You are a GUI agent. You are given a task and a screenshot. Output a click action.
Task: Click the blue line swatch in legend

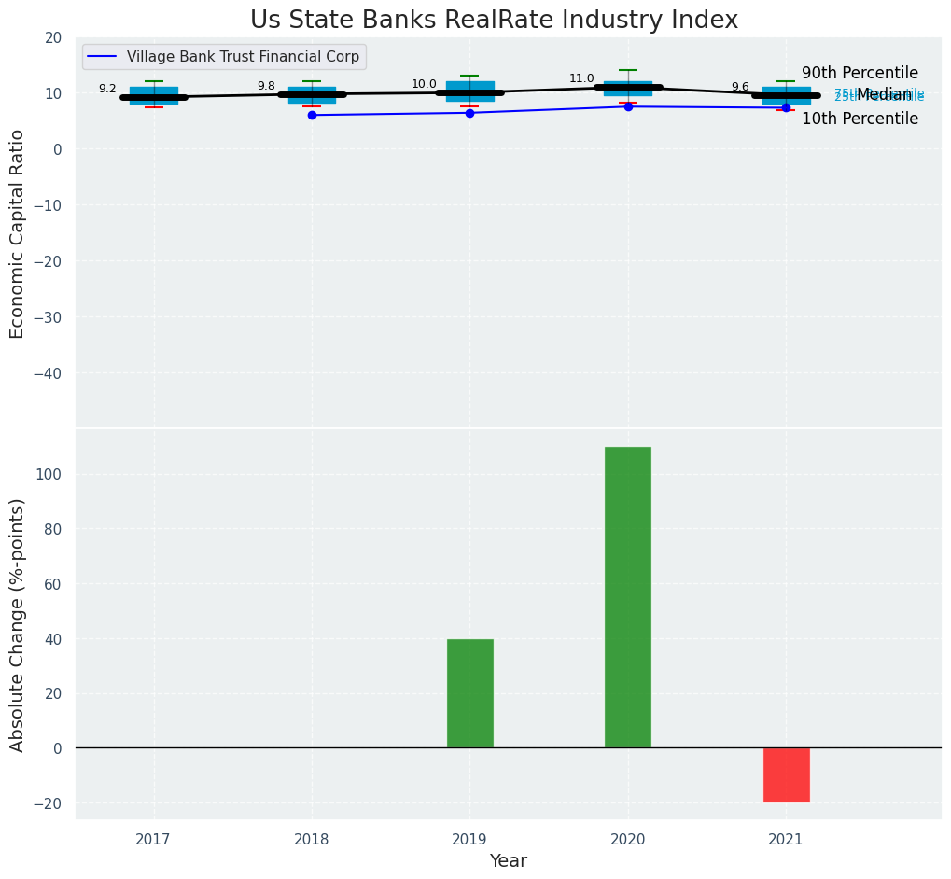coord(103,57)
